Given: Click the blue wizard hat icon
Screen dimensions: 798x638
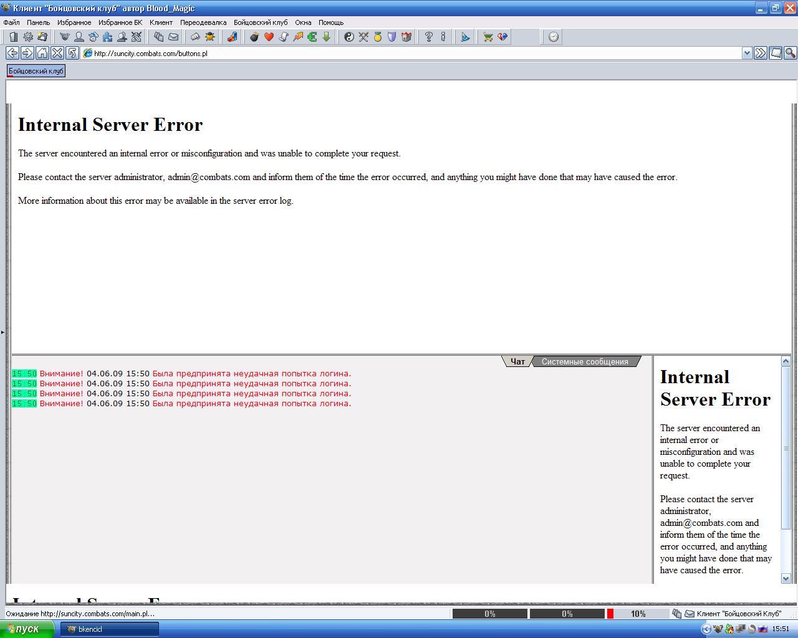Looking at the screenshot, I should coord(465,37).
